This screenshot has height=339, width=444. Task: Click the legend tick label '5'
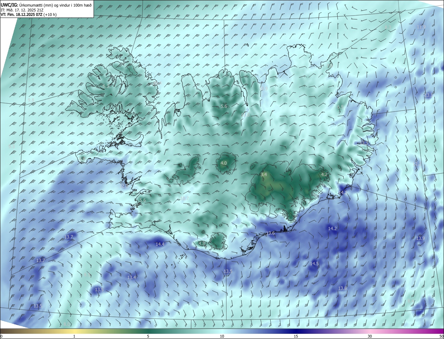pos(148,336)
